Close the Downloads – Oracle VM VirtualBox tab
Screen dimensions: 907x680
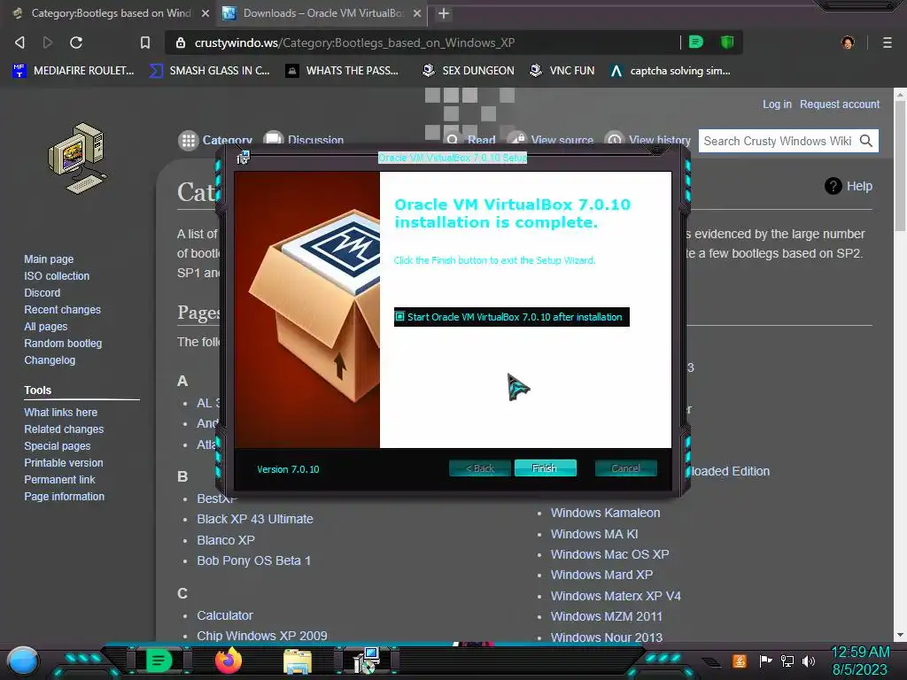point(417,13)
